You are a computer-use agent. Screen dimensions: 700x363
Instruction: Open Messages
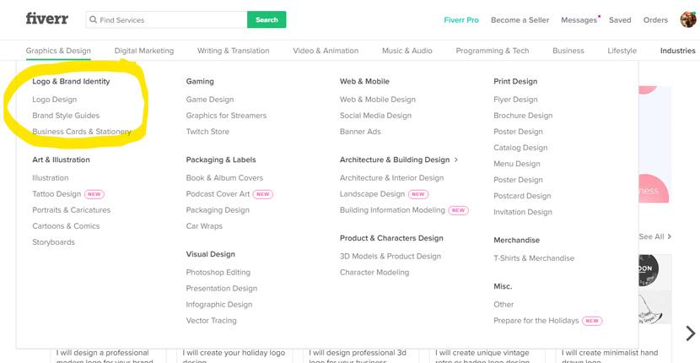579,20
